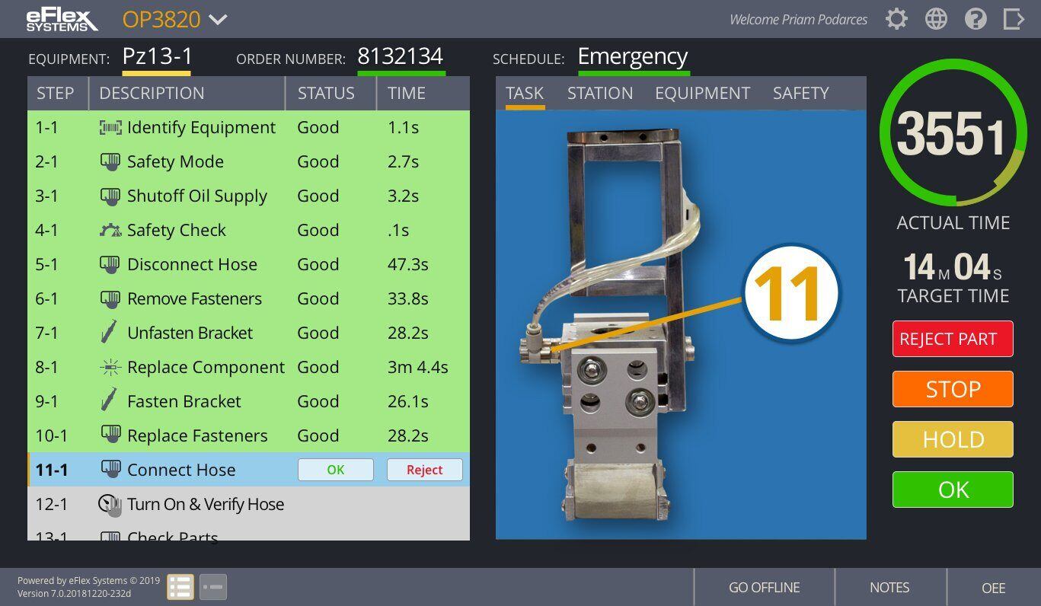This screenshot has width=1041, height=606.
Task: Expand the OP3820 station dropdown
Action: 174,20
